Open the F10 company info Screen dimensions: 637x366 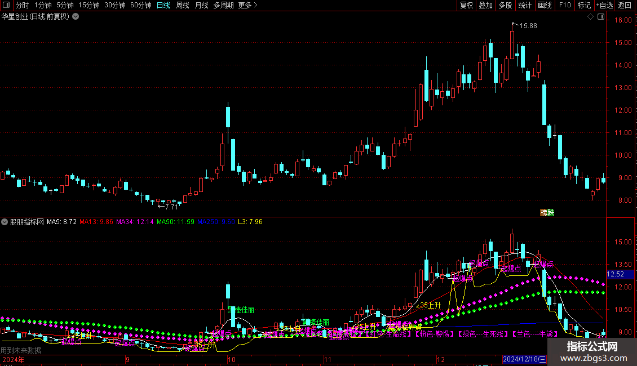pos(565,5)
